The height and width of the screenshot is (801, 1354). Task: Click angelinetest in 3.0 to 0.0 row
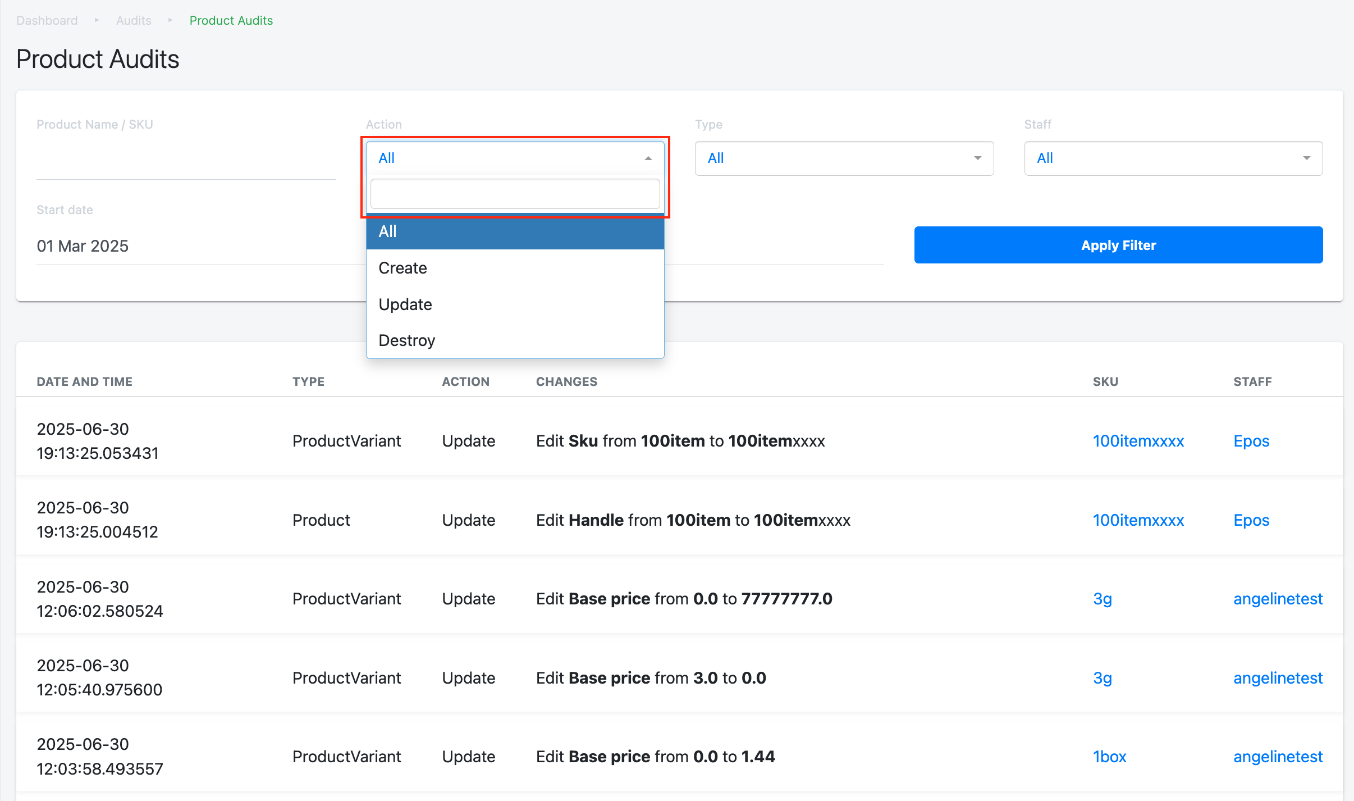[x=1277, y=678]
